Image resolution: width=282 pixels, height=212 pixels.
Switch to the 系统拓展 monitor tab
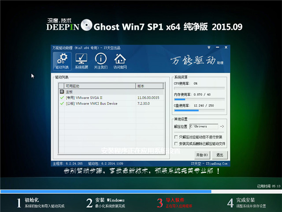pyautogui.click(x=82, y=61)
